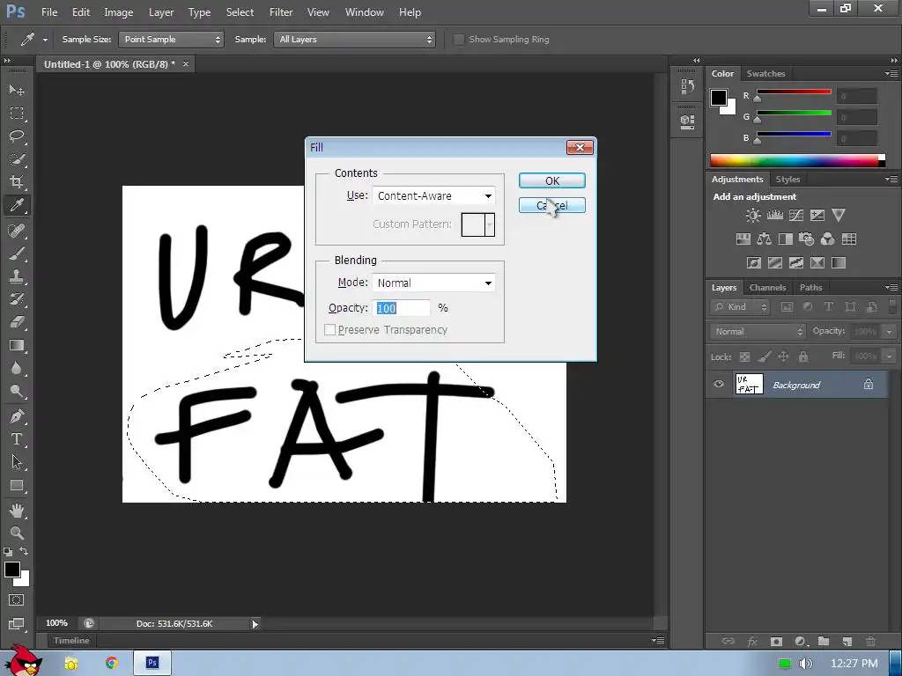
Task: Open the blending Mode Normal dropdown
Action: click(433, 283)
